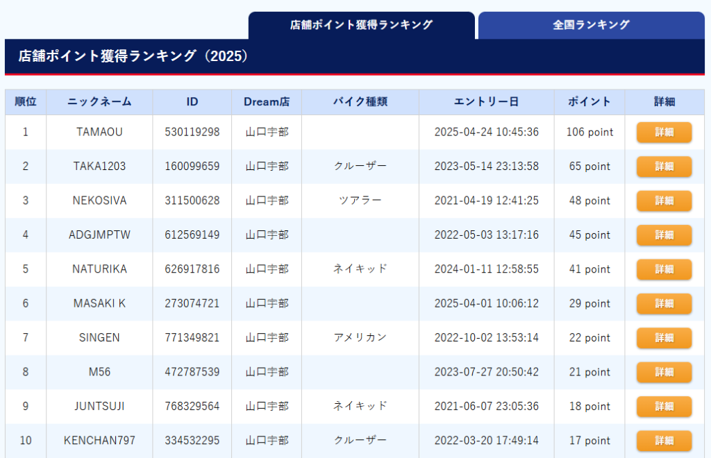Open 詳細 for NATURIKA
The width and height of the screenshot is (711, 458).
coord(664,269)
